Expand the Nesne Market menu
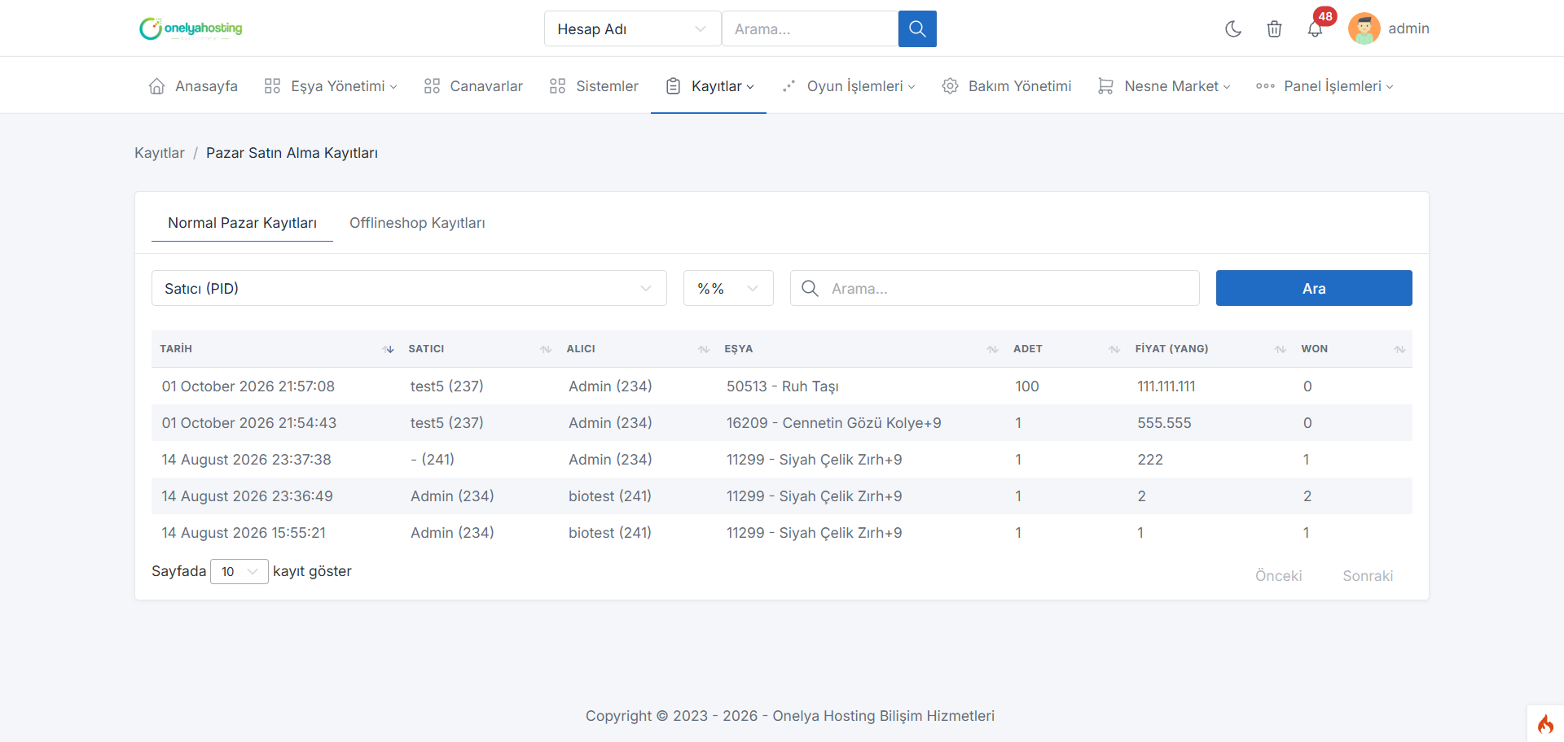This screenshot has height=742, width=1564. coord(1164,86)
